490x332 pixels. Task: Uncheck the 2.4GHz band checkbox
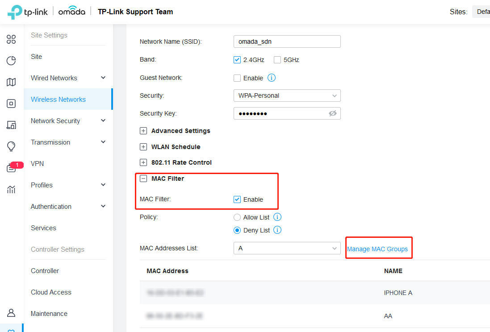(237, 60)
